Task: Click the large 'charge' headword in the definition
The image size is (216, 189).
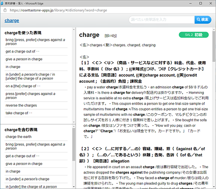Action: pos(89,35)
